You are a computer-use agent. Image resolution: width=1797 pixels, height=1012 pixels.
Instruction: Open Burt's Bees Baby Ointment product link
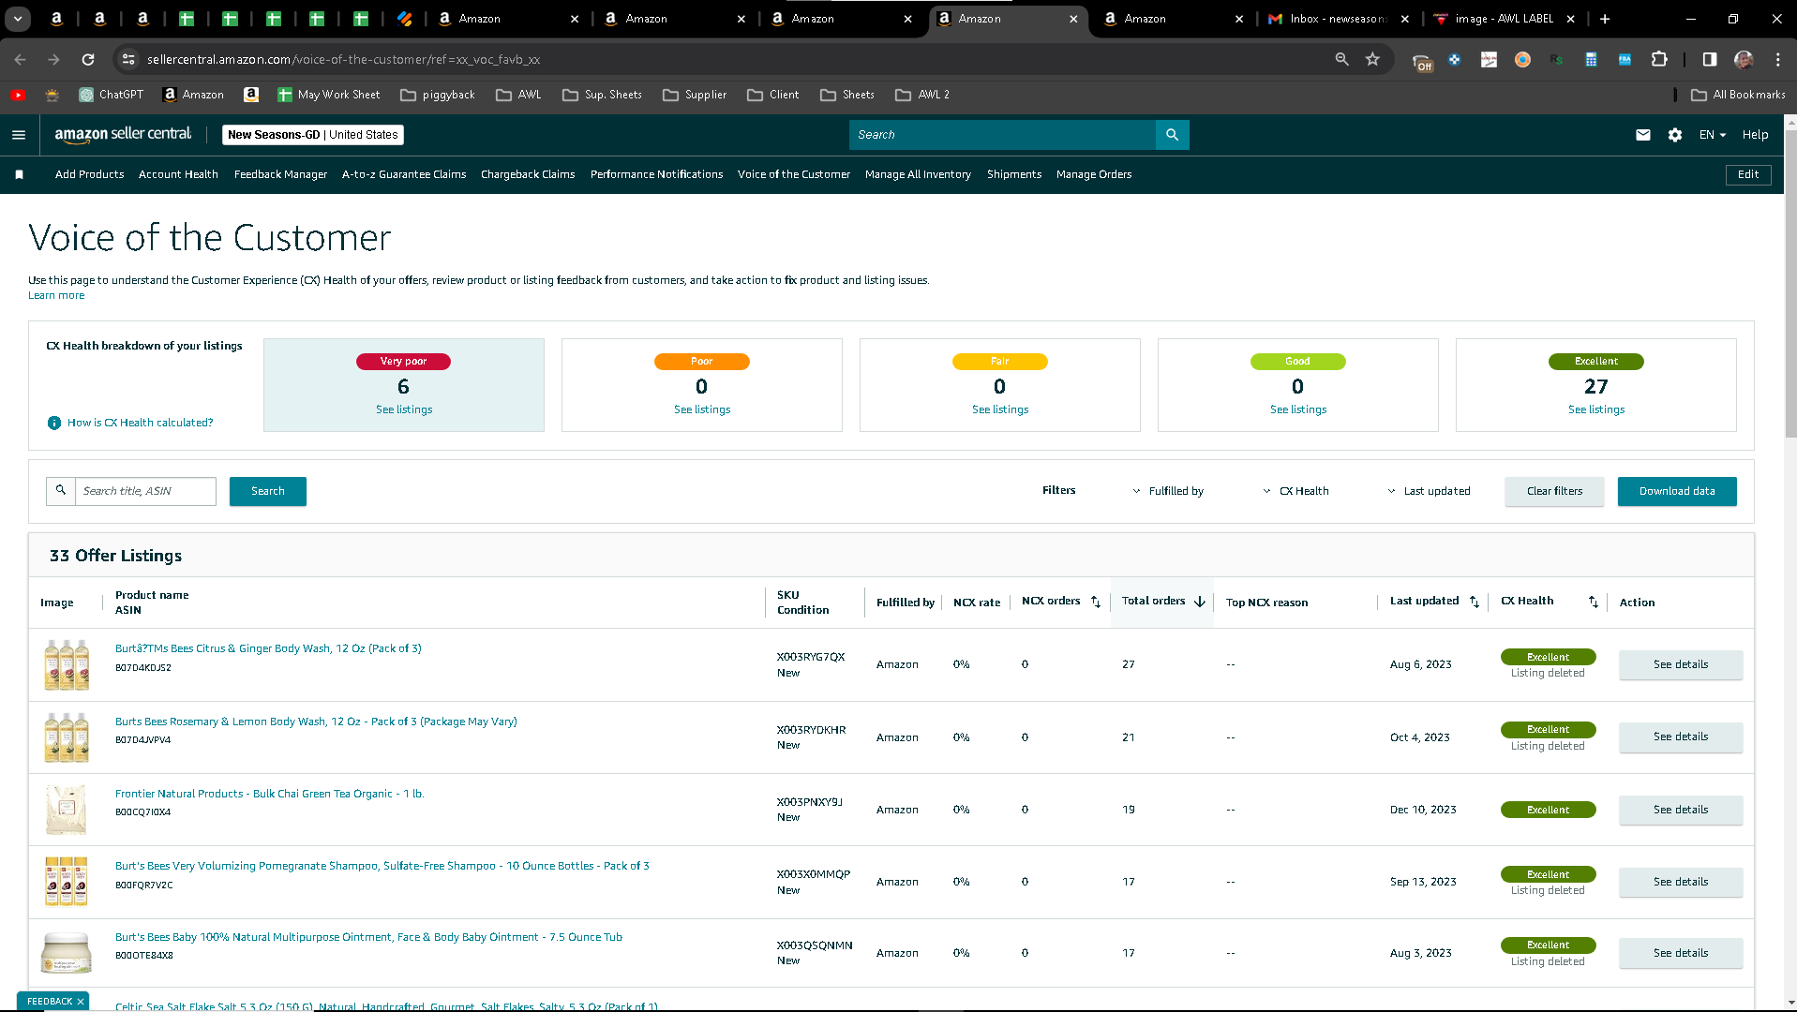tap(368, 937)
